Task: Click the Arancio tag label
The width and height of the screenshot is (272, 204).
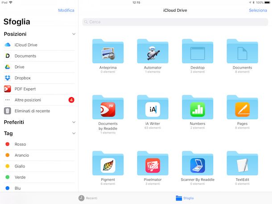Action: pos(22,155)
